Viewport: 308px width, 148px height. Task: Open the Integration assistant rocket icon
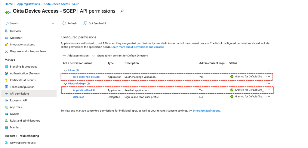pyautogui.click(x=7, y=44)
